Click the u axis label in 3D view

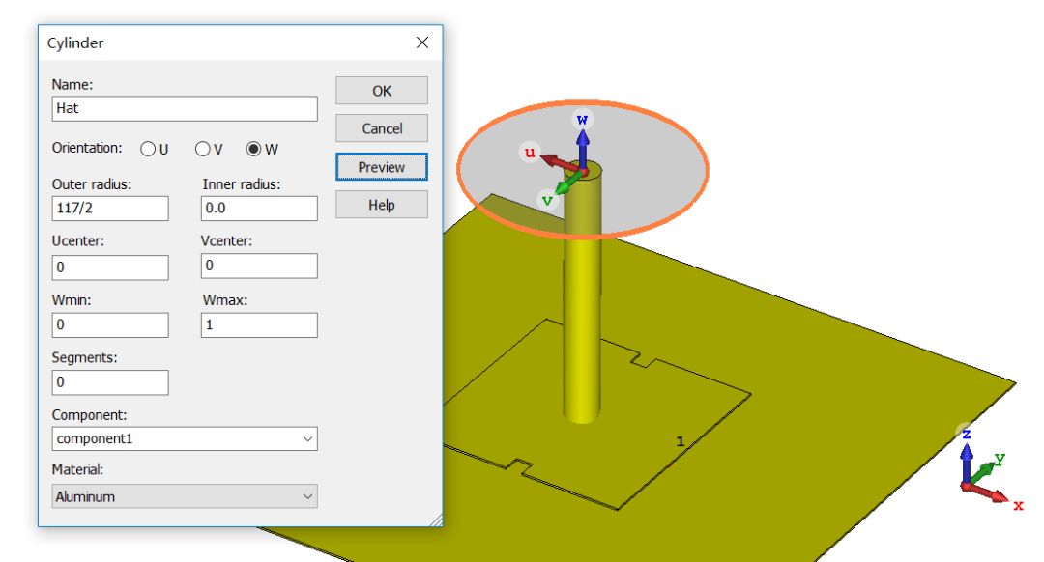point(530,153)
